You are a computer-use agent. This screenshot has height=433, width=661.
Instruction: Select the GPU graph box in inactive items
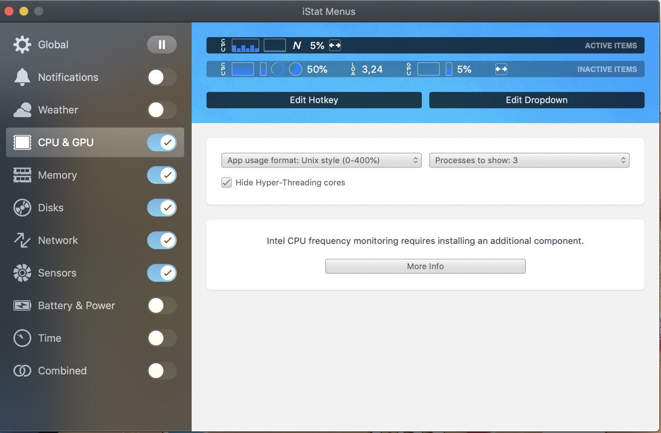coord(429,69)
